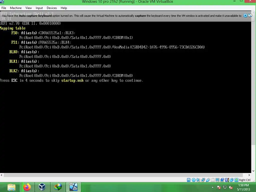Open the Action Center flag icon
Screen dimensions: 256x192
219,187
